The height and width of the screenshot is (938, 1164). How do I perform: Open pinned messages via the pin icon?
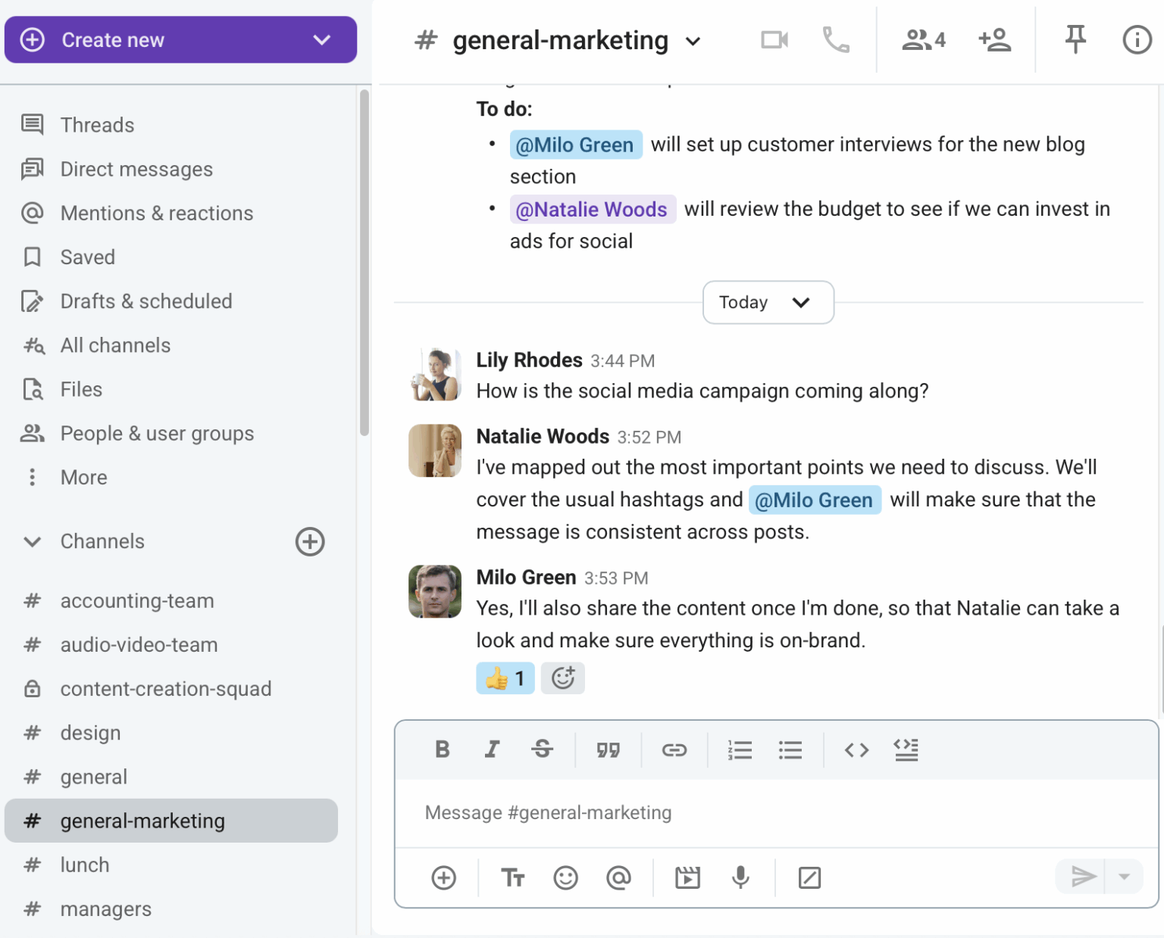click(1075, 39)
